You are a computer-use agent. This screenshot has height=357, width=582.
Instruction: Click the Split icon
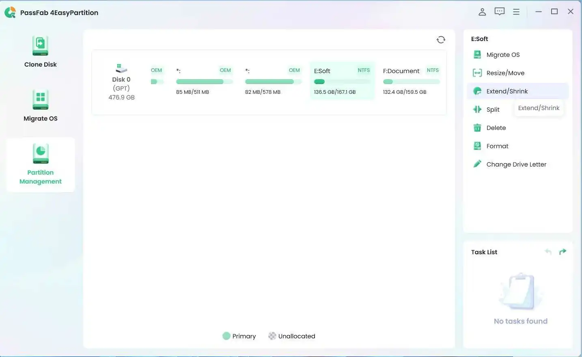click(x=477, y=109)
